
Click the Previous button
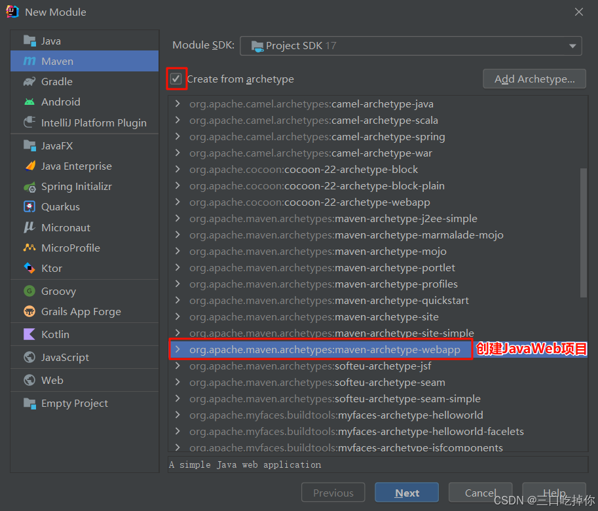click(333, 493)
